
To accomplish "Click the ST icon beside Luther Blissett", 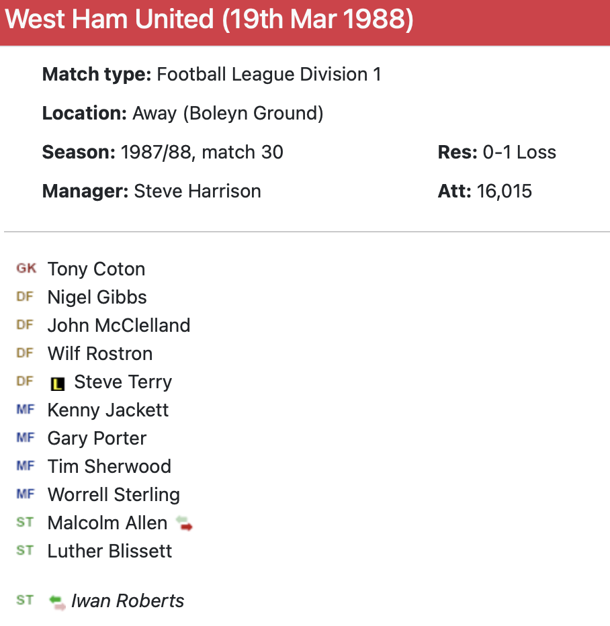I will coord(25,551).
